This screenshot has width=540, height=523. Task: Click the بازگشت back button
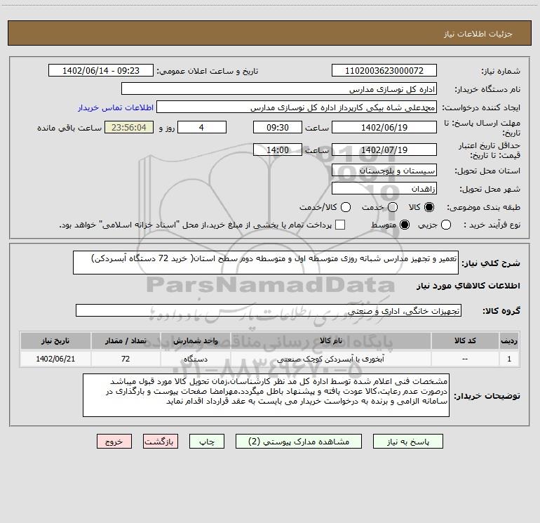(161, 442)
